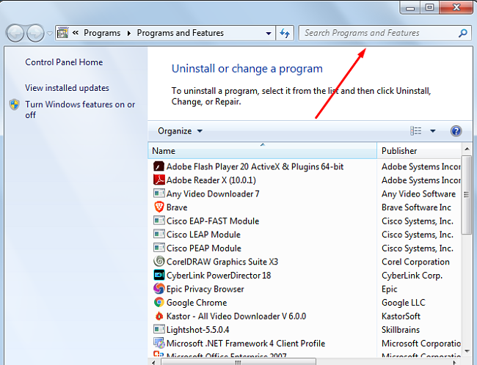The width and height of the screenshot is (477, 365).
Task: Select Adobe Flash Player 20 ActiveX entry
Action: pos(255,167)
